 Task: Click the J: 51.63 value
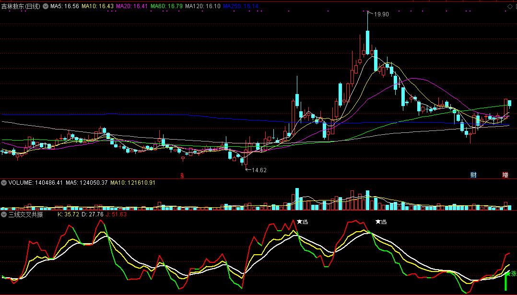point(116,214)
